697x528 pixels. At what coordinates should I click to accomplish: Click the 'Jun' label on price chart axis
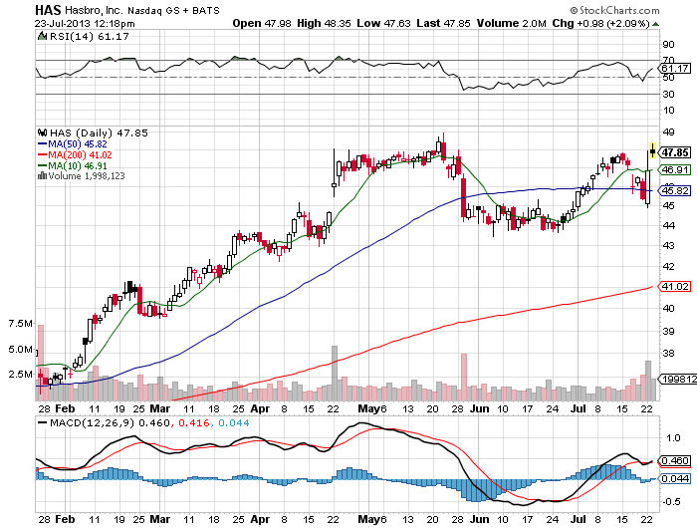point(480,408)
